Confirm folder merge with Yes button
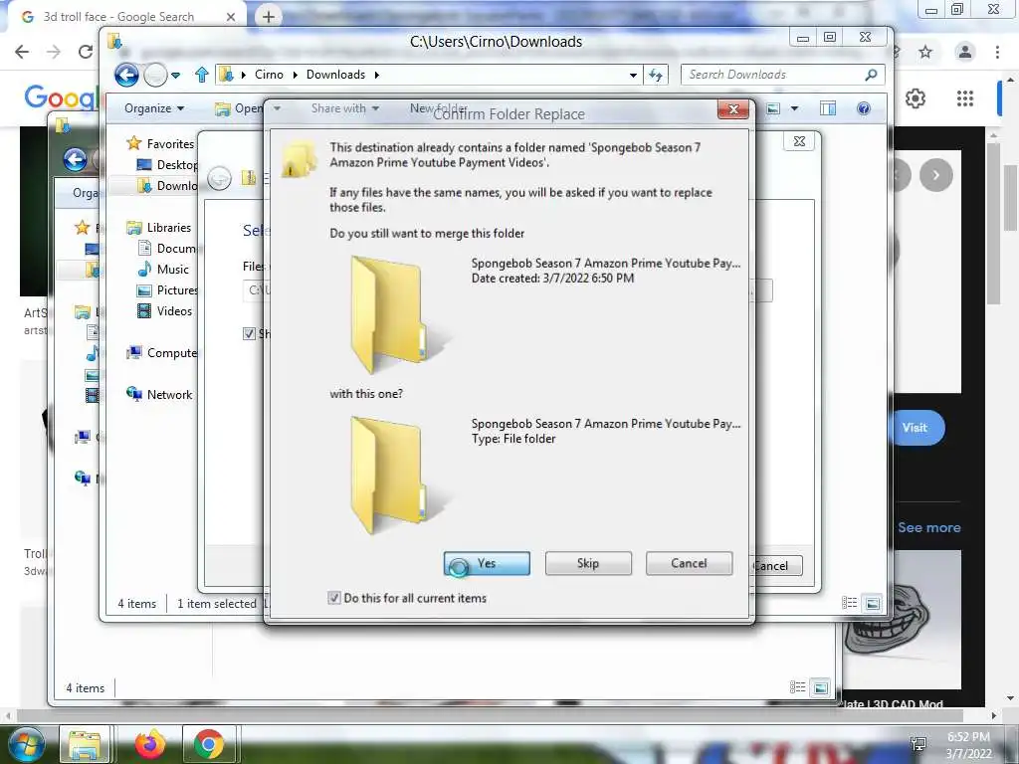Image resolution: width=1019 pixels, height=764 pixels. (487, 563)
